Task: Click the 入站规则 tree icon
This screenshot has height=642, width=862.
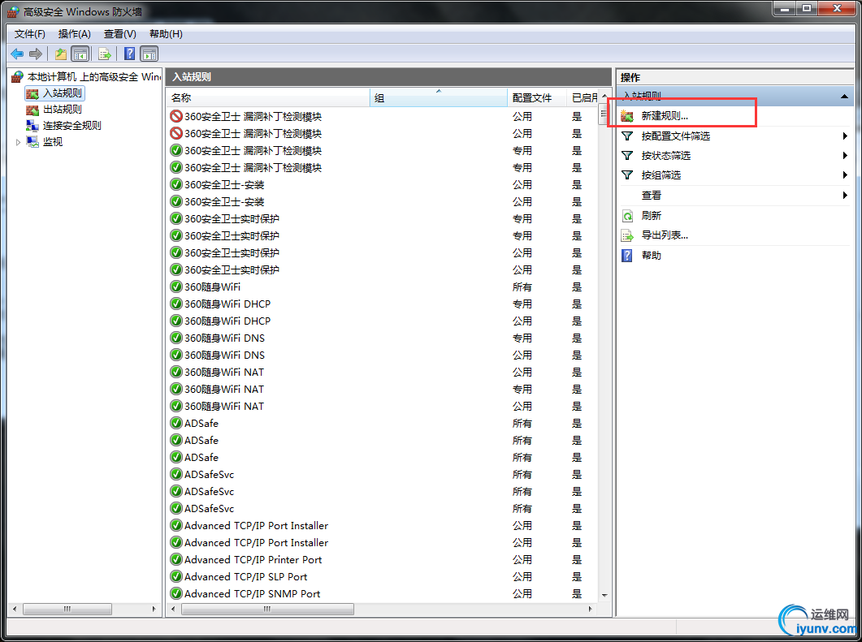Action: pos(32,93)
